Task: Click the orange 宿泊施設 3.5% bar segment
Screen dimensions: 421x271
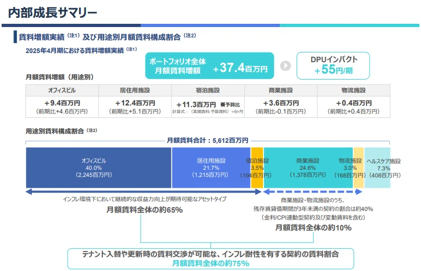Action: coord(257,168)
